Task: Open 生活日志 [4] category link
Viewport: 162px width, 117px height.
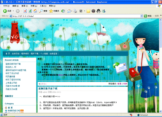Action: [14, 111]
